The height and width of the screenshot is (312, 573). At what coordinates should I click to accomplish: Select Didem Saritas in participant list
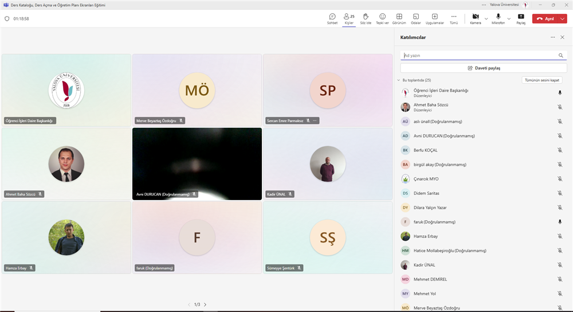coord(484,193)
